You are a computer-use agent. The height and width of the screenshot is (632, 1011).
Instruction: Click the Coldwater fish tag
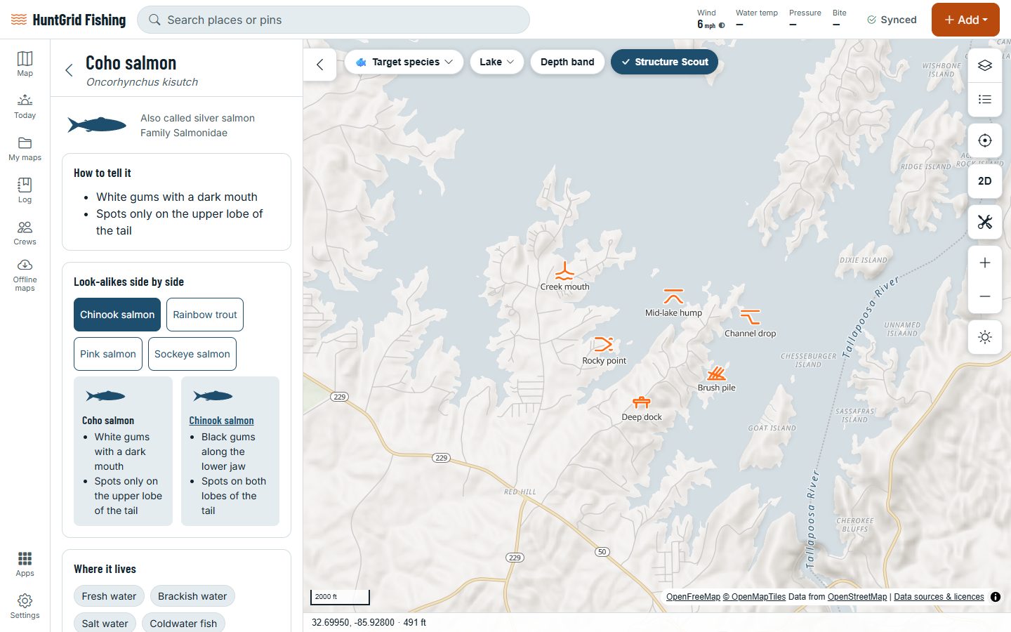[183, 623]
